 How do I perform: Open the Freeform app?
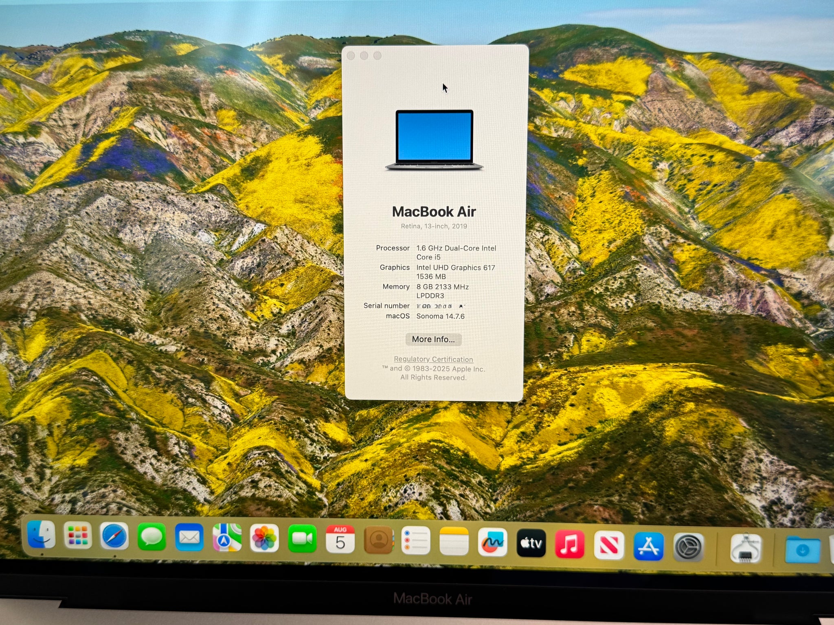coord(492,542)
